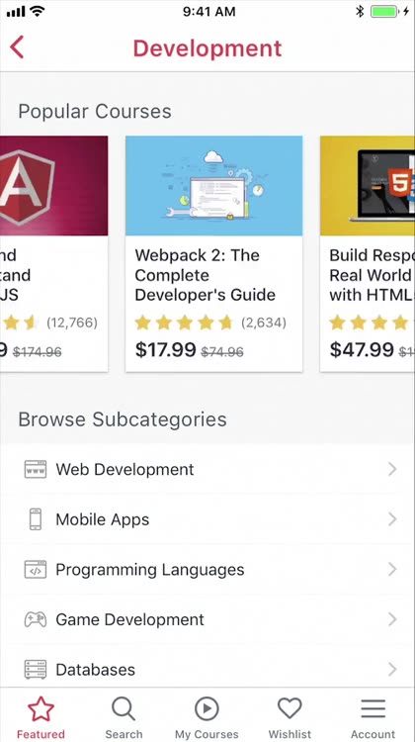This screenshot has width=415, height=742.
Task: Expand Mobile Apps chevron arrow
Action: (x=392, y=519)
